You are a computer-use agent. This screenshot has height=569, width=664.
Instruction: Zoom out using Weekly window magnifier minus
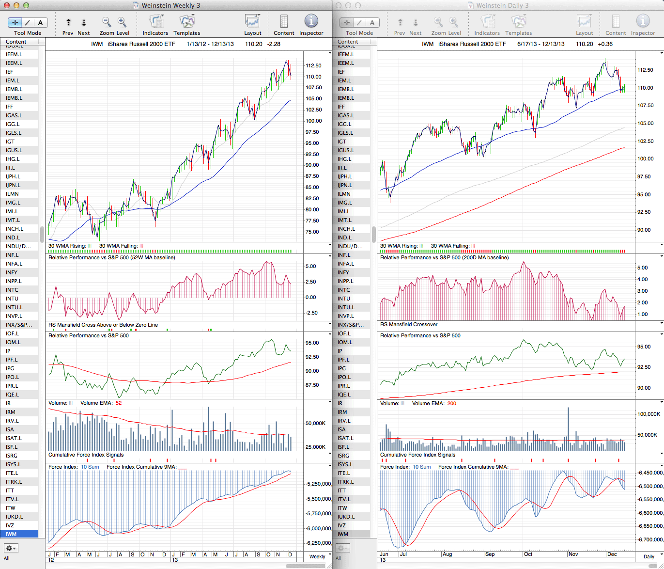tap(107, 22)
